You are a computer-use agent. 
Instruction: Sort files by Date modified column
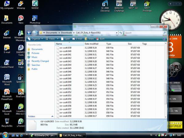(x=91, y=44)
